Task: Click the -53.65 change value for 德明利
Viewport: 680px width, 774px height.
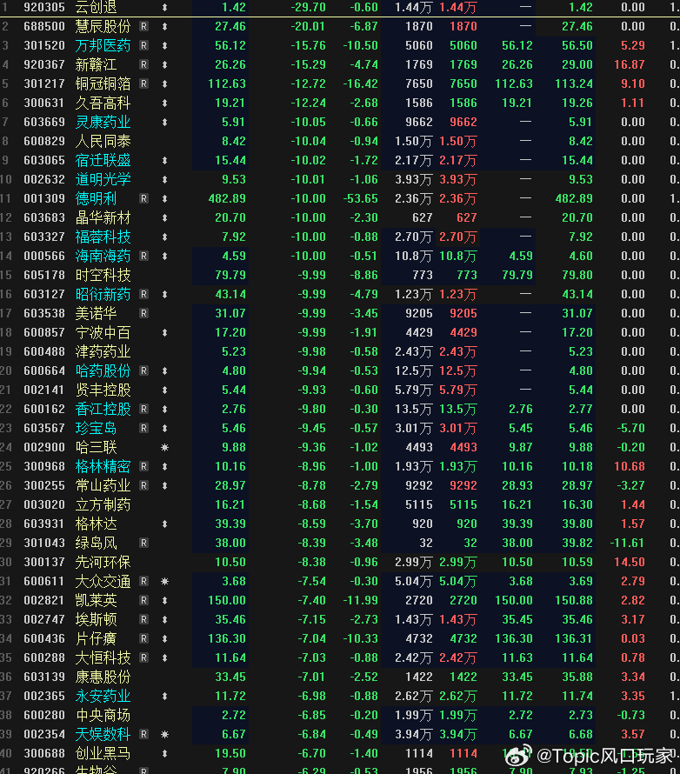Action: (x=360, y=199)
